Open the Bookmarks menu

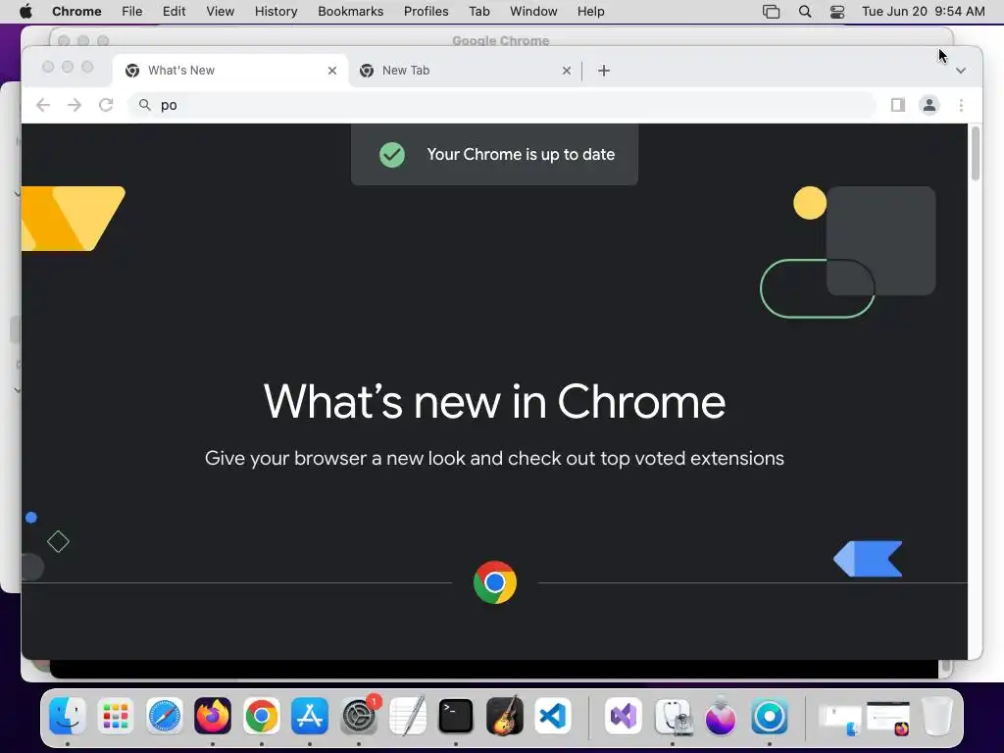350,12
